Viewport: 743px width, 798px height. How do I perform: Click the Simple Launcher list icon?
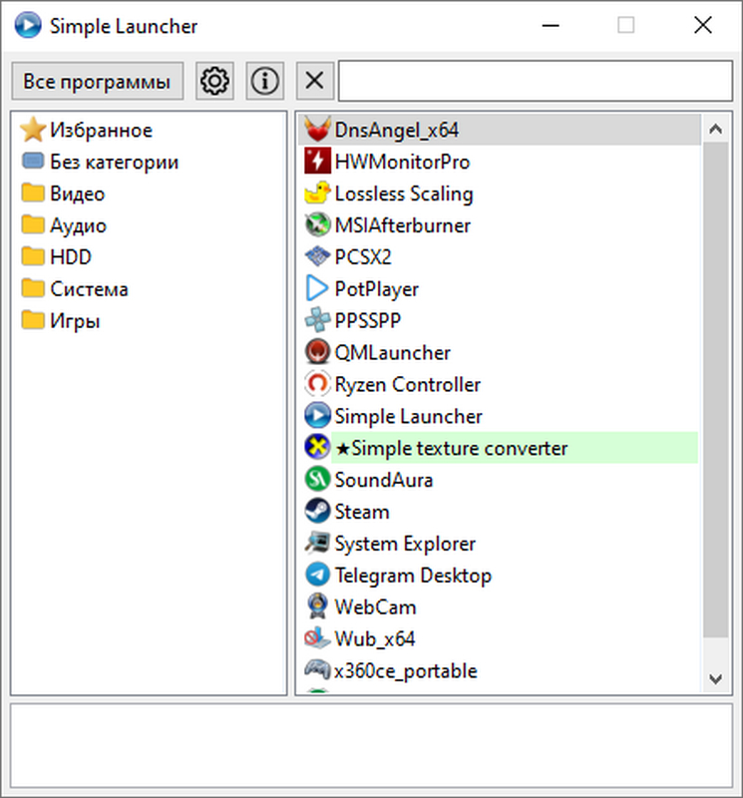coord(317,416)
